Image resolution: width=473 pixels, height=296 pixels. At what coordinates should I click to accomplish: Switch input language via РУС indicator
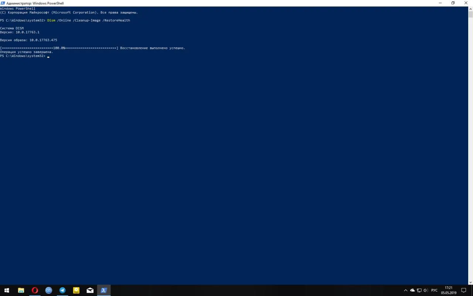tap(435, 290)
